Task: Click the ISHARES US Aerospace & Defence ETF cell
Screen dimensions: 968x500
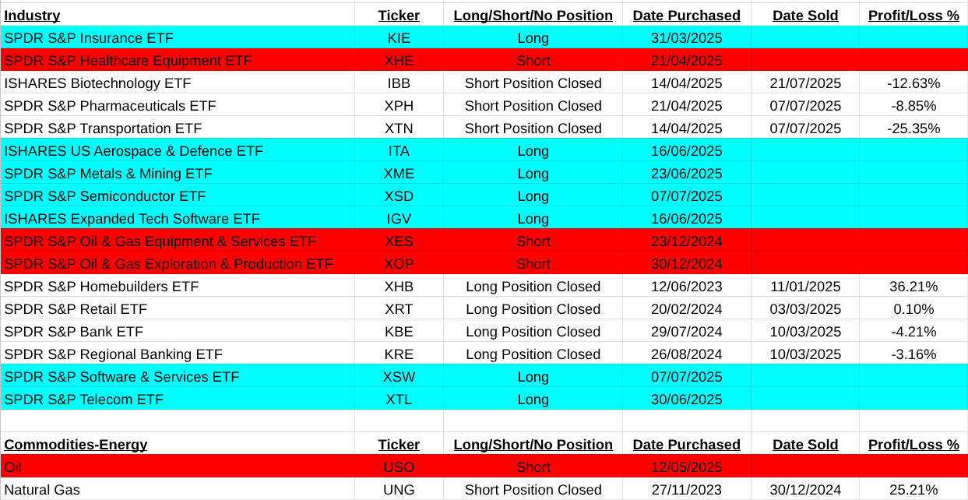Action: pyautogui.click(x=134, y=151)
